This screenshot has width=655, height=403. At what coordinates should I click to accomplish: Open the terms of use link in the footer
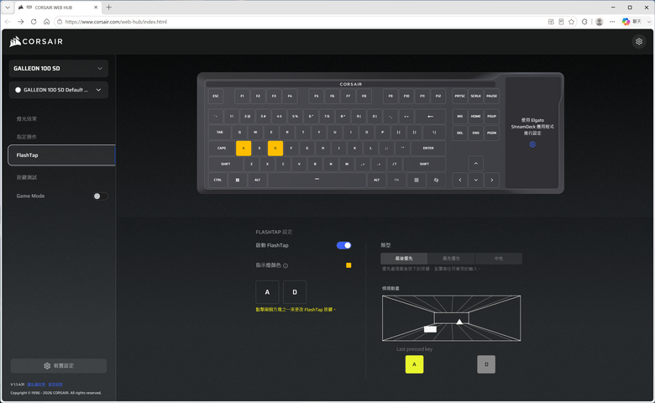click(55, 385)
